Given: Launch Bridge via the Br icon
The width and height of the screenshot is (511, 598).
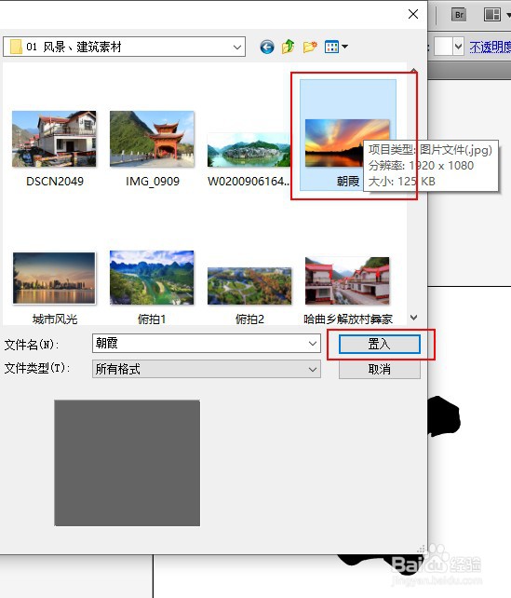Looking at the screenshot, I should (x=459, y=15).
